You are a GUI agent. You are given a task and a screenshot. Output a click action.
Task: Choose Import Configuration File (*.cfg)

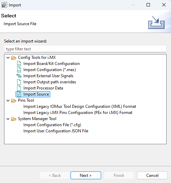52,125
